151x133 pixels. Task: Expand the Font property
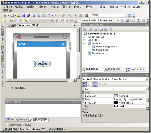(x=83, y=99)
